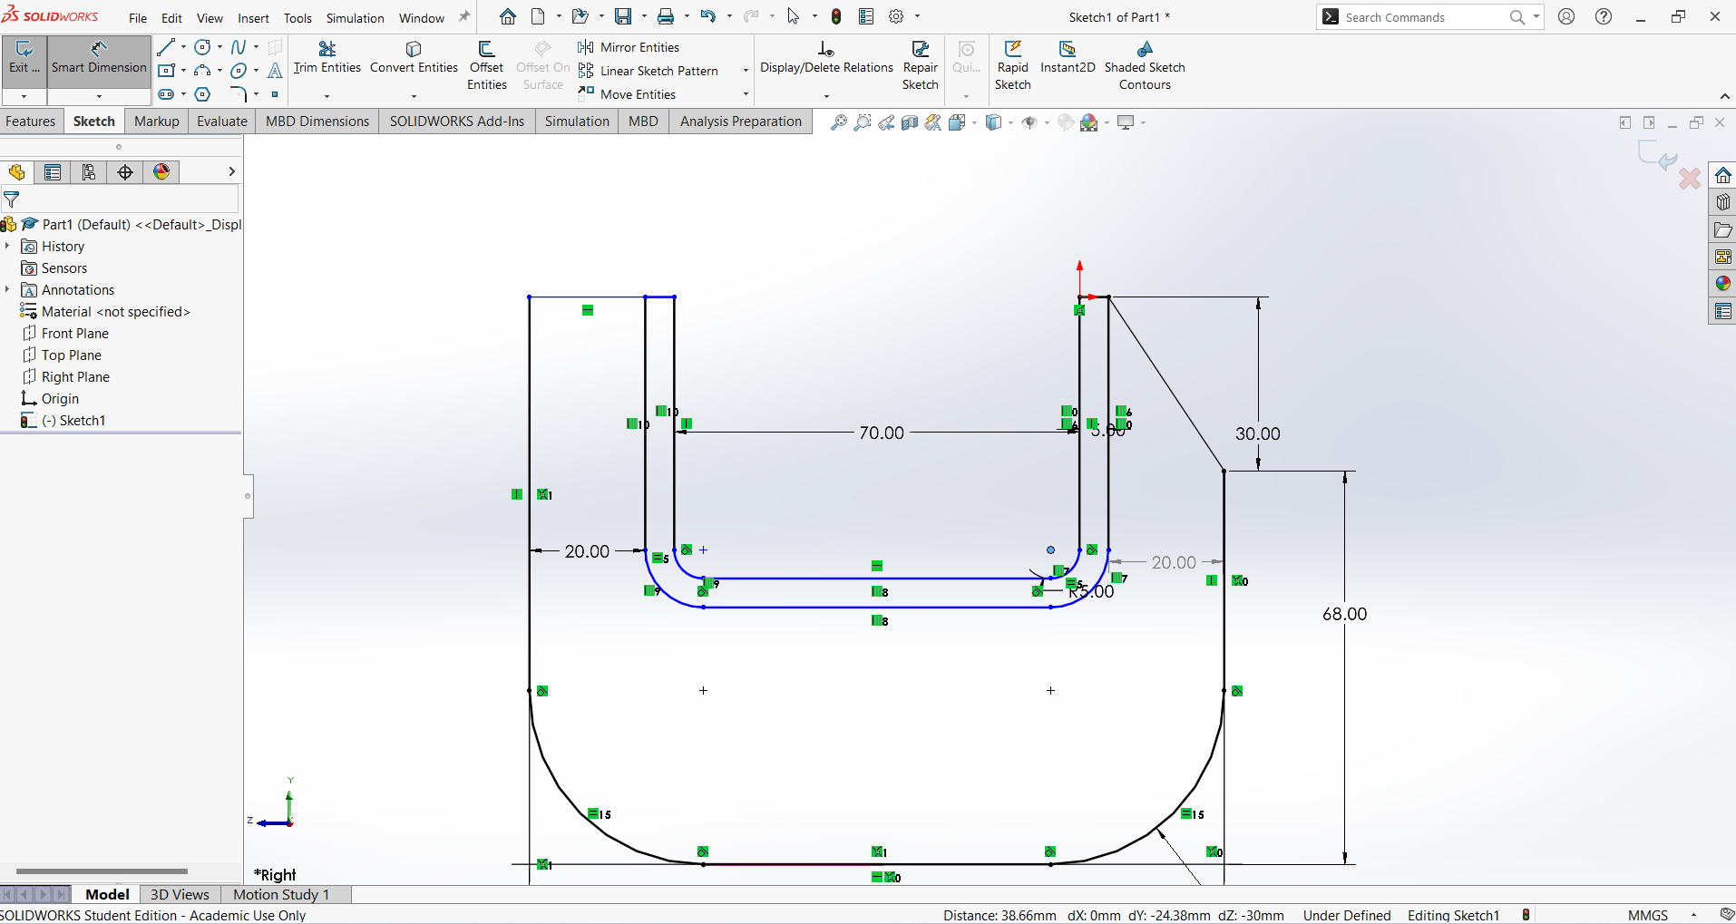Click Convert Entities tool
The image size is (1736, 924).
tap(414, 58)
